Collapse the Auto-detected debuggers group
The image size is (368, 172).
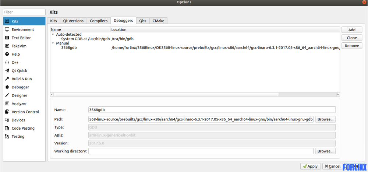(53, 35)
